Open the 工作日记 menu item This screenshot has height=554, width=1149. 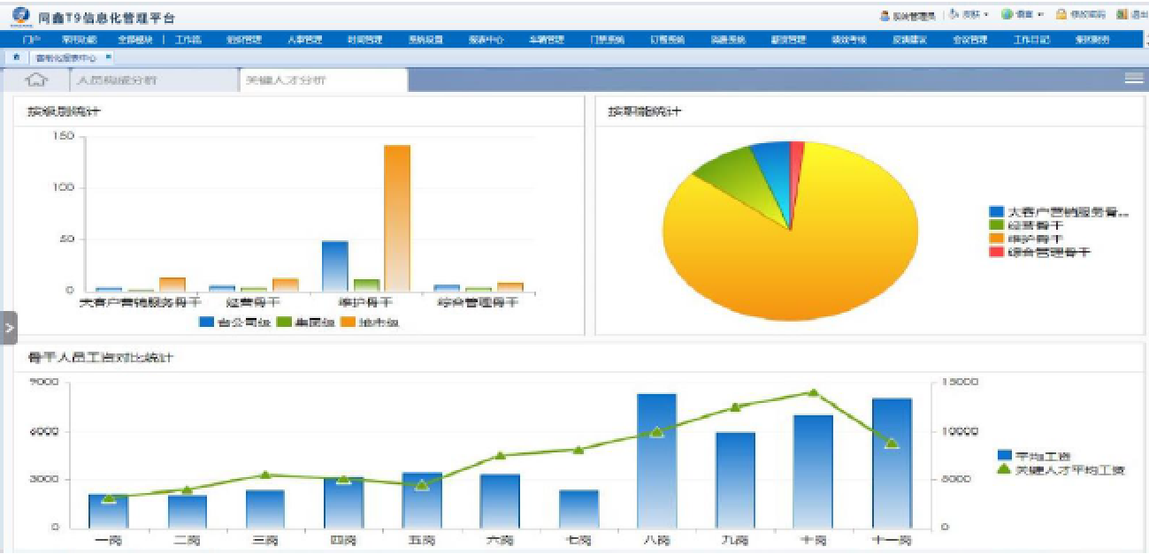coord(1031,40)
